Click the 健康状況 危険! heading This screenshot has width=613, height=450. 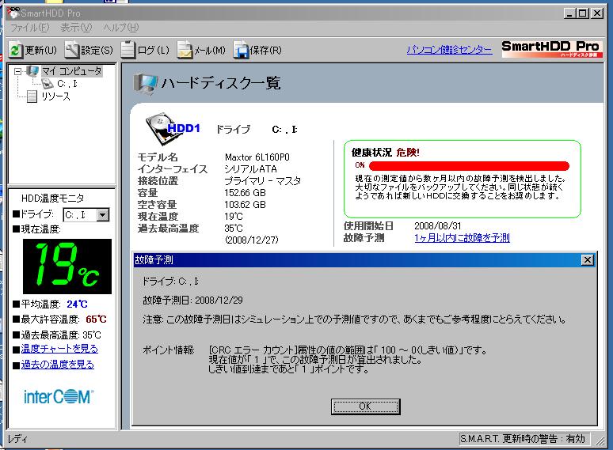tap(386, 152)
